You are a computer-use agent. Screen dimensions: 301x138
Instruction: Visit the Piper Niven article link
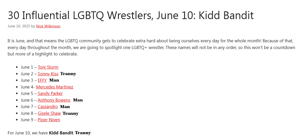49,120
